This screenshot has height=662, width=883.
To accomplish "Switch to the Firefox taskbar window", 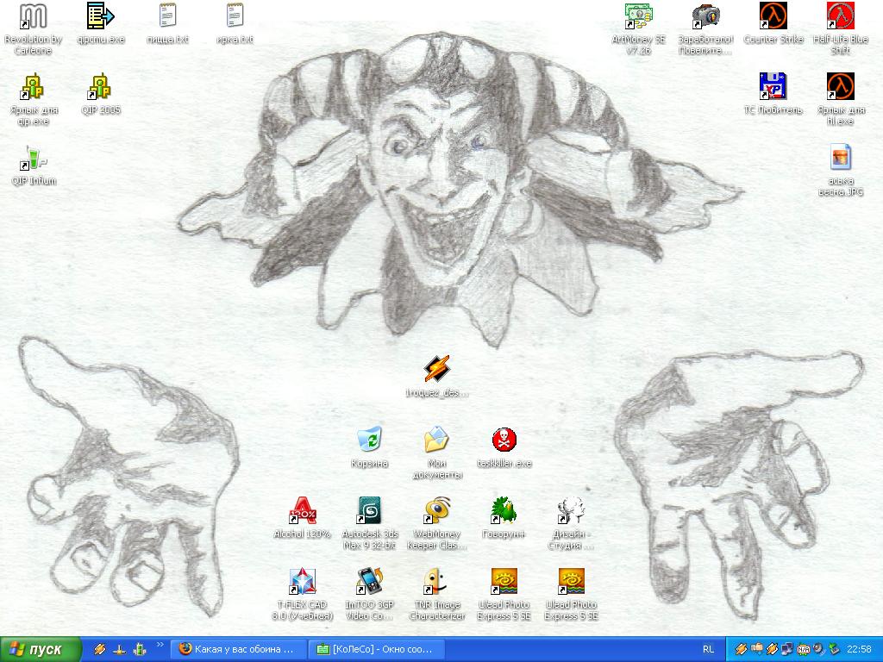I will click(236, 649).
